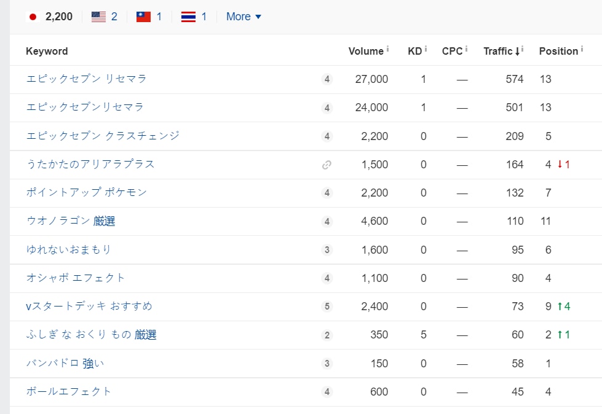The height and width of the screenshot is (414, 602).
Task: Click KD column info icon
Action: pos(426,49)
